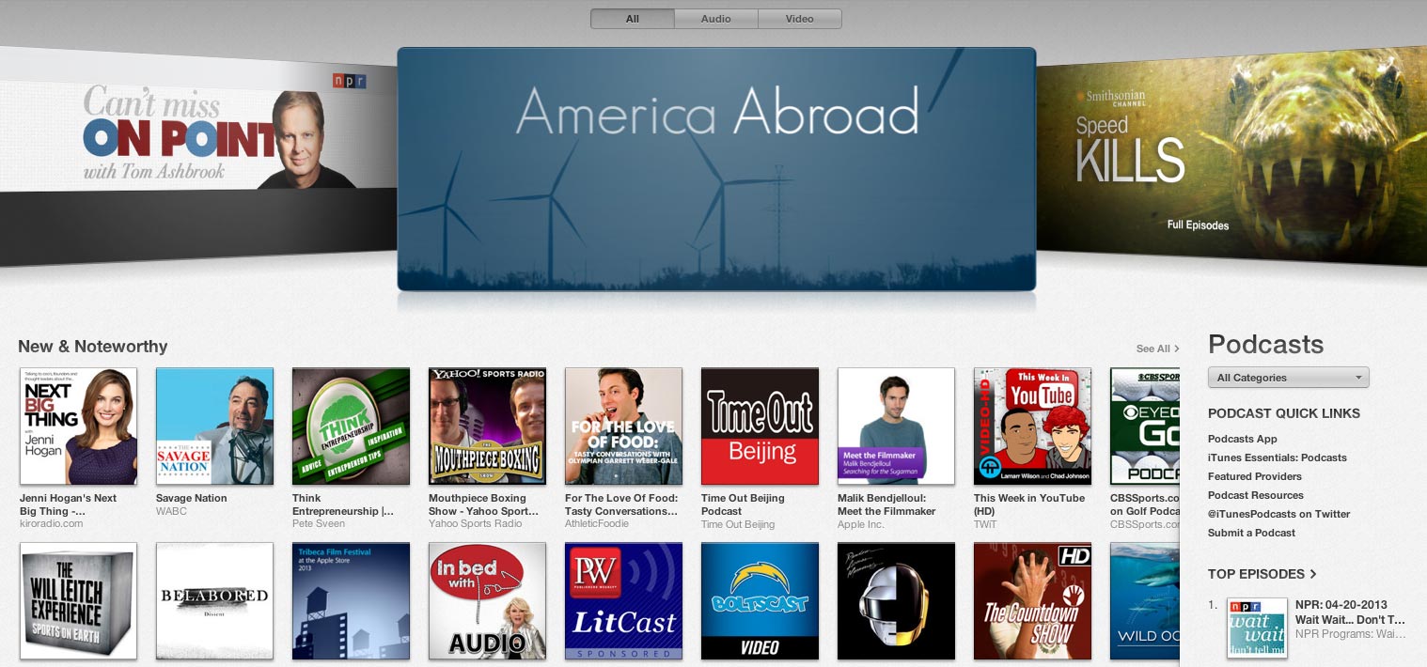Viewport: 1427px width, 667px height.
Task: Click the TWiT provider name
Action: [985, 523]
